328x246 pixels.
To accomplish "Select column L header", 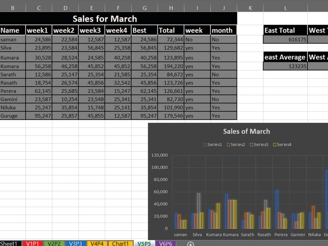I will click(x=286, y=8).
